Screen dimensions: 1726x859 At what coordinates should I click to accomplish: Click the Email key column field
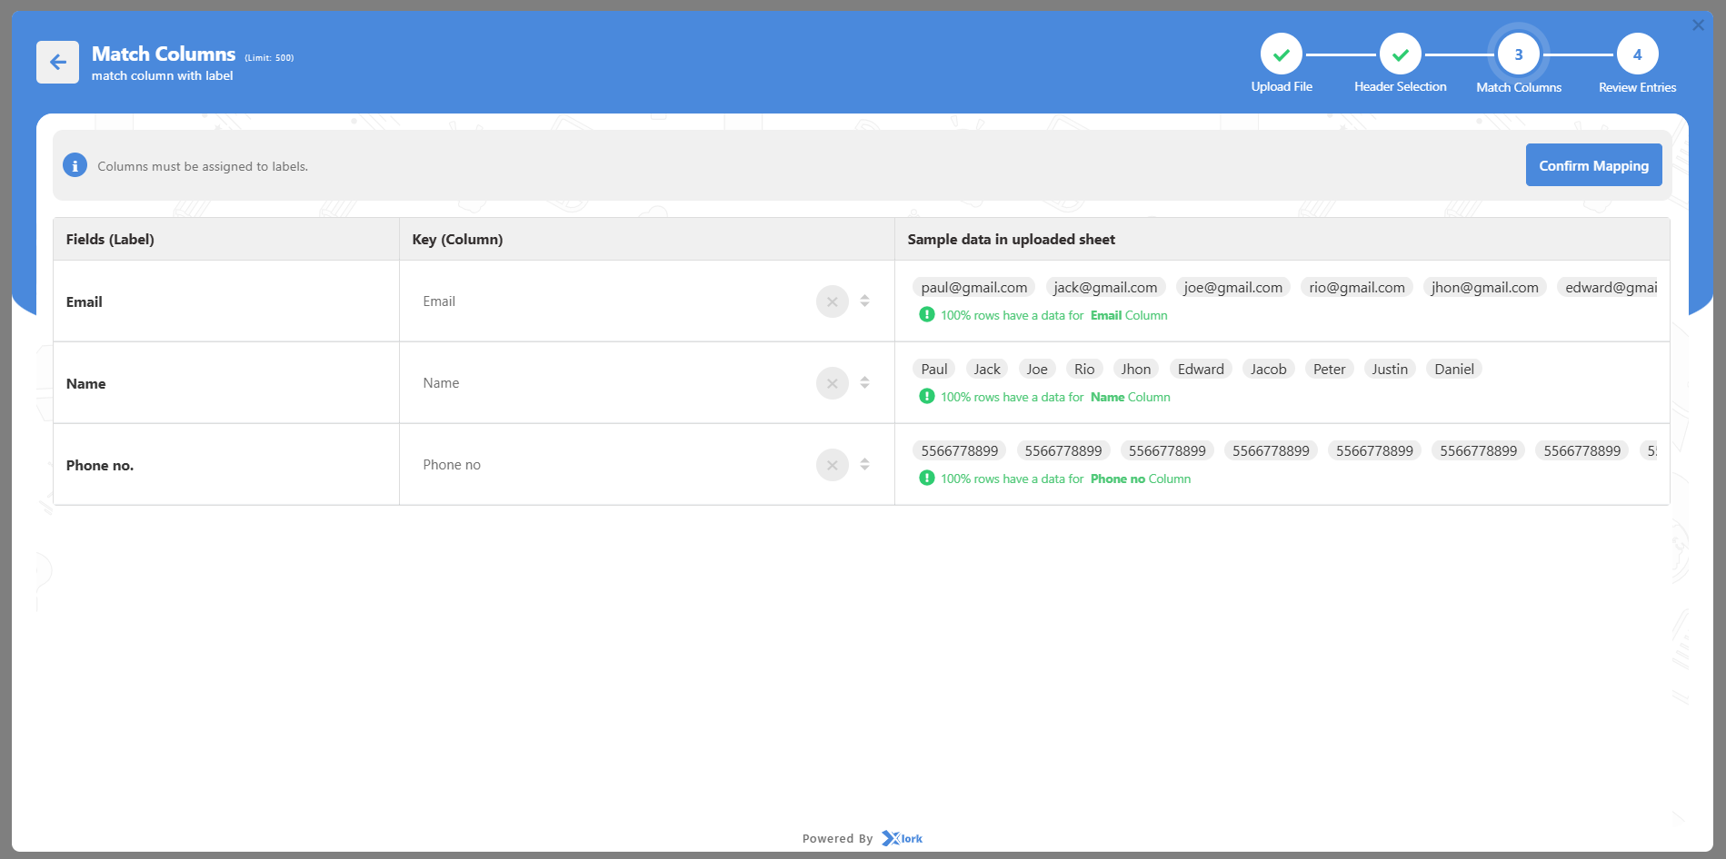point(609,301)
